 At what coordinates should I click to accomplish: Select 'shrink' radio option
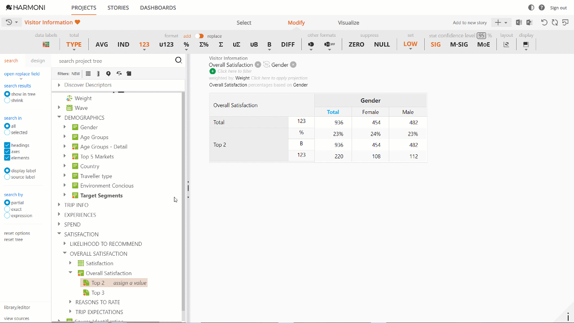click(7, 100)
